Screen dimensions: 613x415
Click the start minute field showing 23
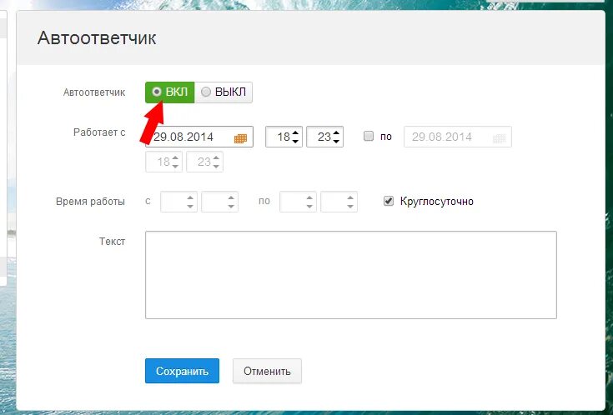[x=325, y=137]
